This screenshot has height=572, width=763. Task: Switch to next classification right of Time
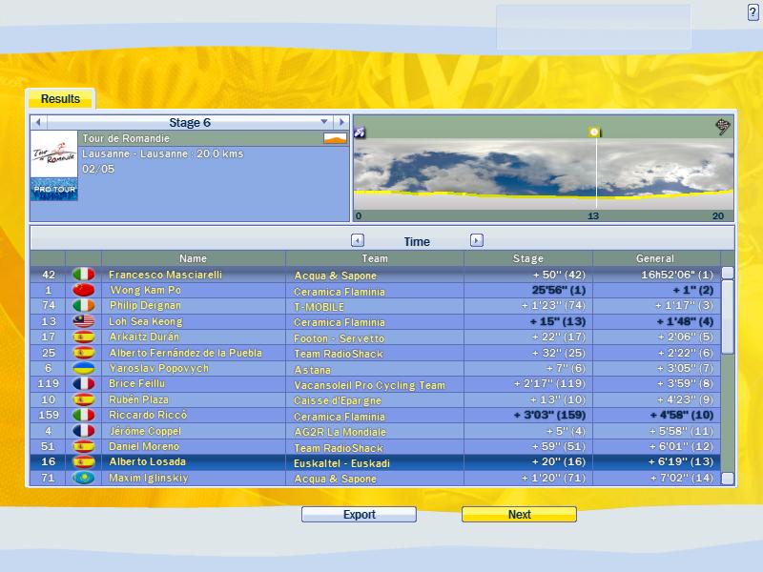click(x=477, y=241)
